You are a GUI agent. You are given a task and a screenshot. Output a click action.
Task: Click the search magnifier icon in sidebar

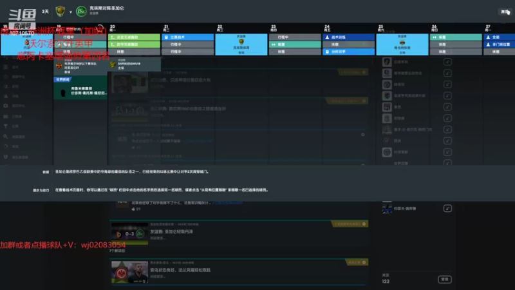(x=6, y=137)
